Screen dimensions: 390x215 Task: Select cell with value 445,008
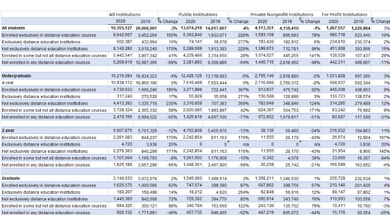pos(333,90)
